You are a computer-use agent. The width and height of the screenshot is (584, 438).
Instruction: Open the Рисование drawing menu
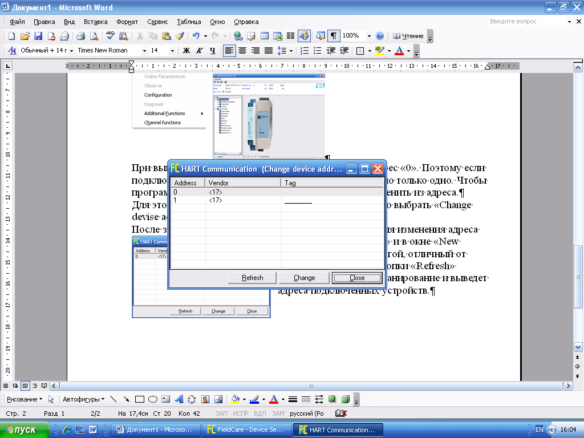tap(24, 399)
